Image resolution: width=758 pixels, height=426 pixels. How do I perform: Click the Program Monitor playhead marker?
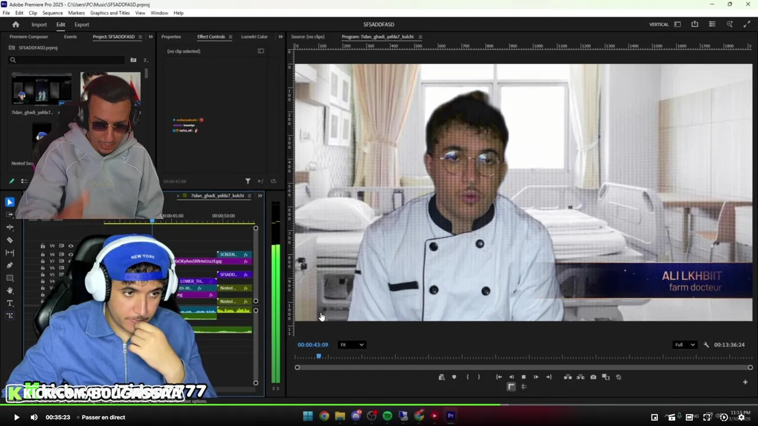(319, 356)
